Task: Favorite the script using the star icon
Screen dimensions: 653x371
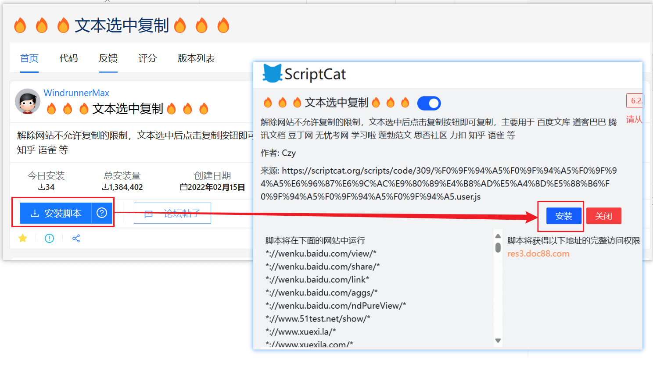Action: click(x=22, y=238)
